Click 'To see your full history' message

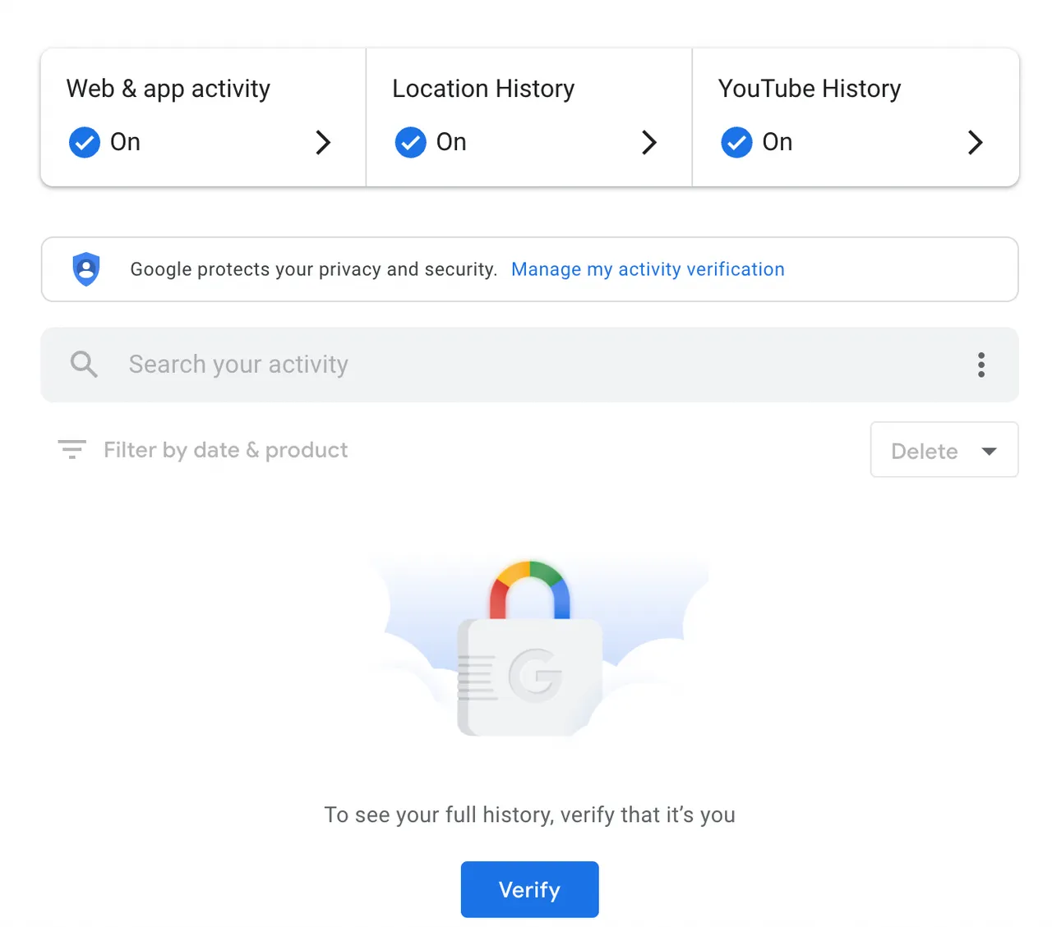click(x=530, y=815)
